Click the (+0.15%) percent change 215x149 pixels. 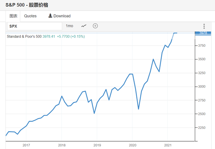coord(78,36)
